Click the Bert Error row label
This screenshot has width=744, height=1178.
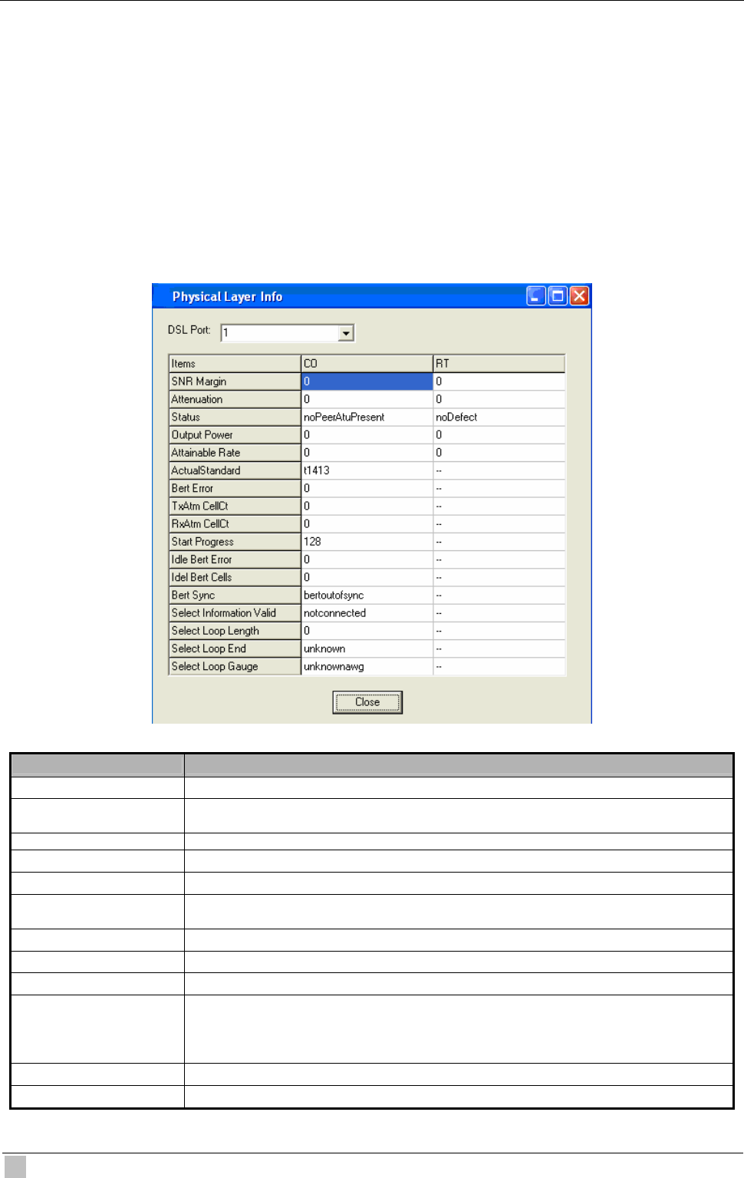tap(235, 488)
